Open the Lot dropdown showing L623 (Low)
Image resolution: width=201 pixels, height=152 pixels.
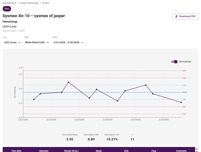[x=12, y=43]
